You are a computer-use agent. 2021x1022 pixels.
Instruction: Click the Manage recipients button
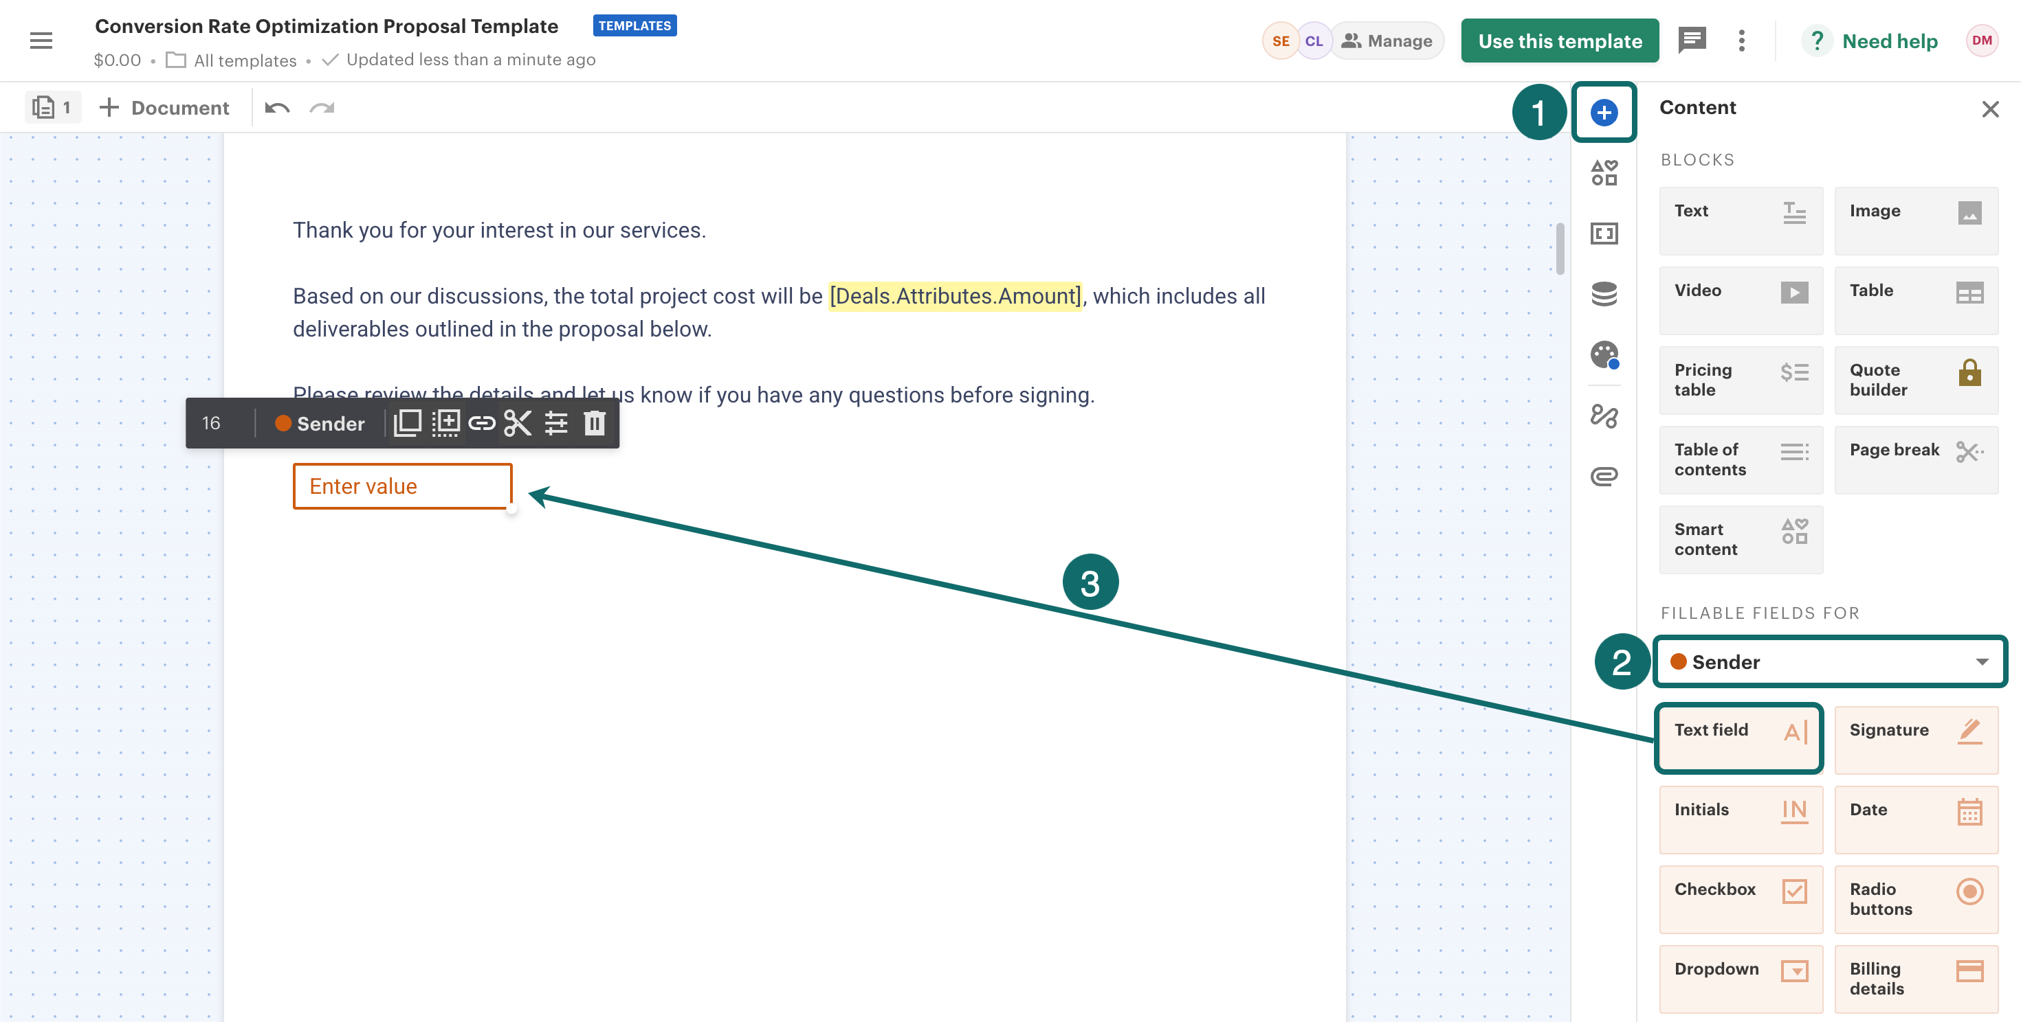coord(1387,41)
